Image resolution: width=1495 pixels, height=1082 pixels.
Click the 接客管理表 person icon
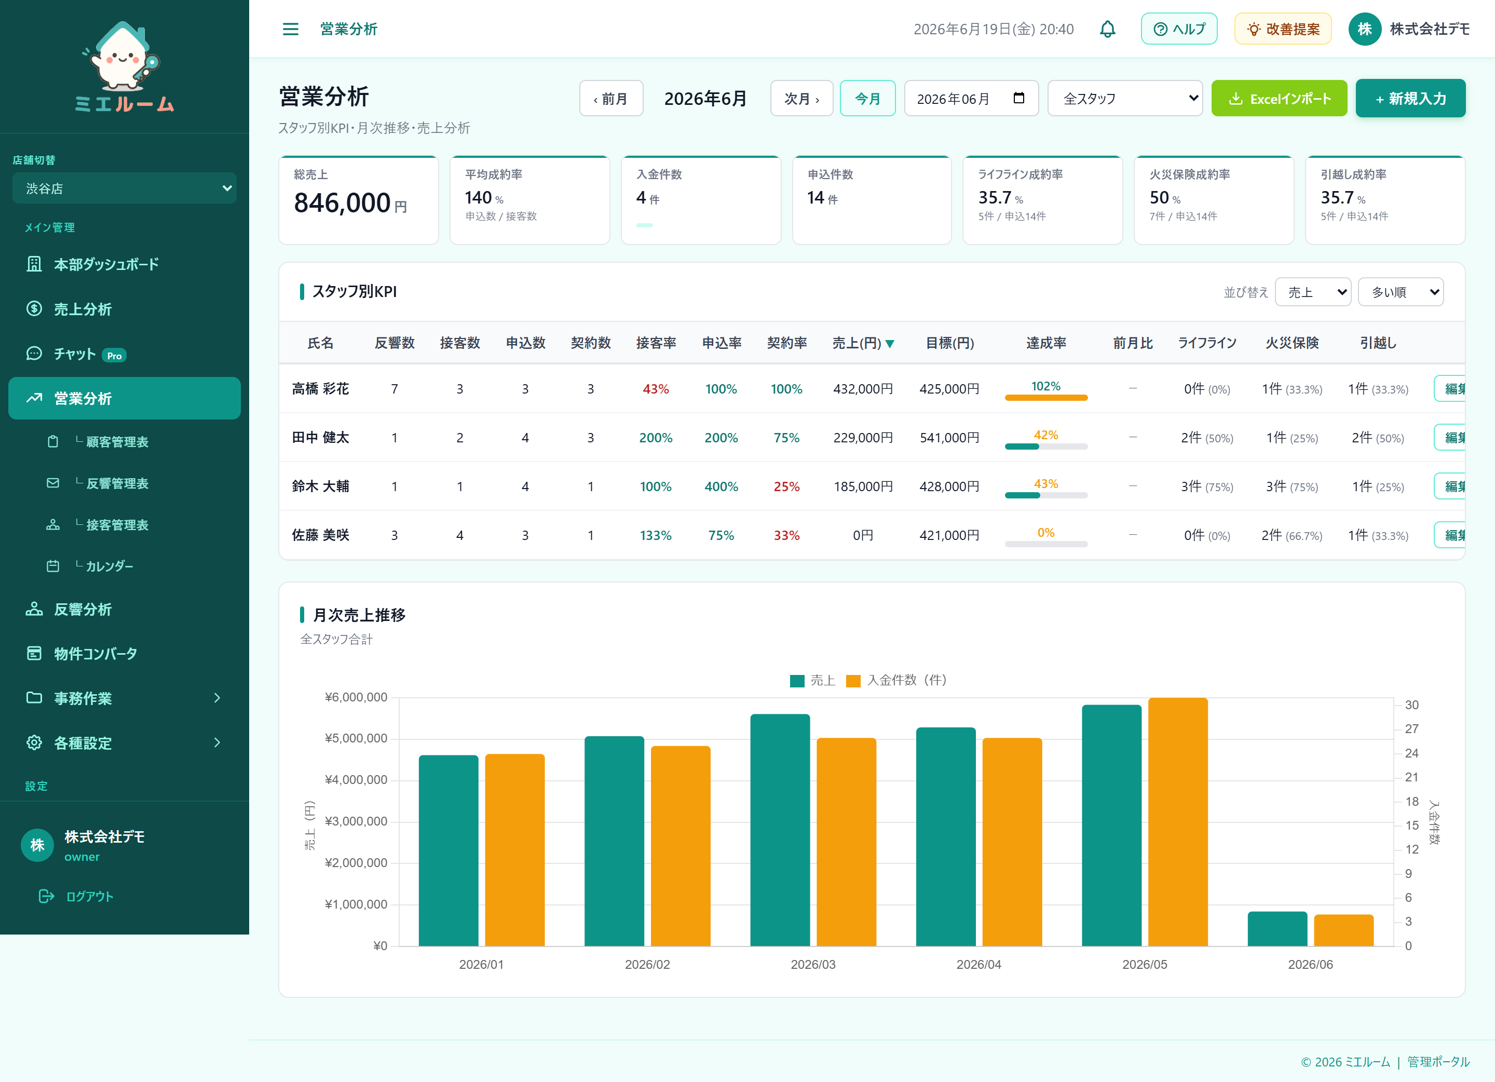[53, 525]
